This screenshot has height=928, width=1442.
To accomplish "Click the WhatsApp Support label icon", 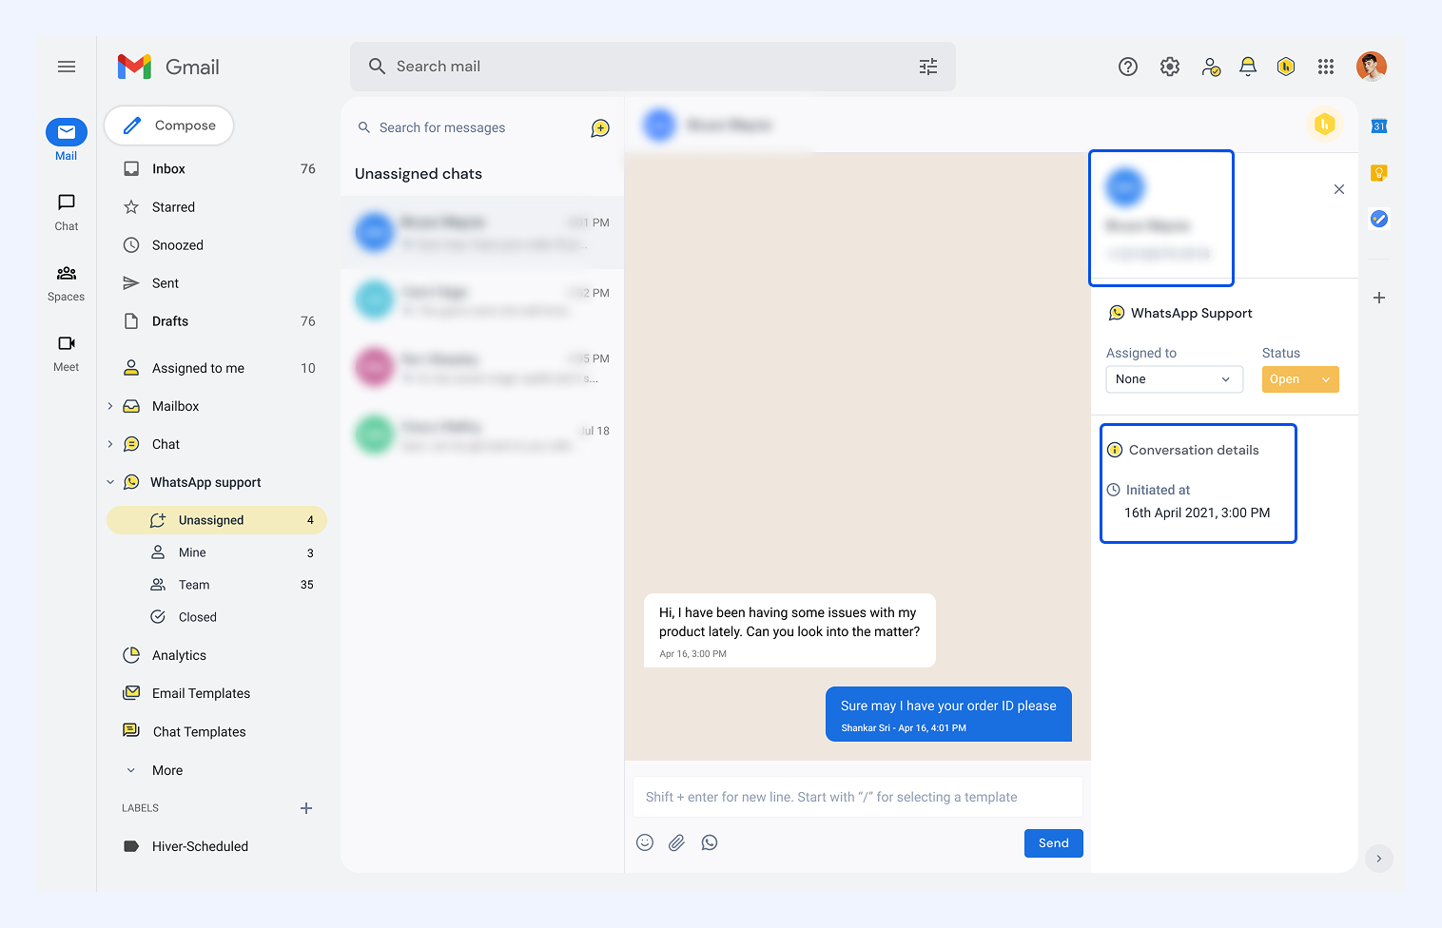I will [x=1117, y=313].
